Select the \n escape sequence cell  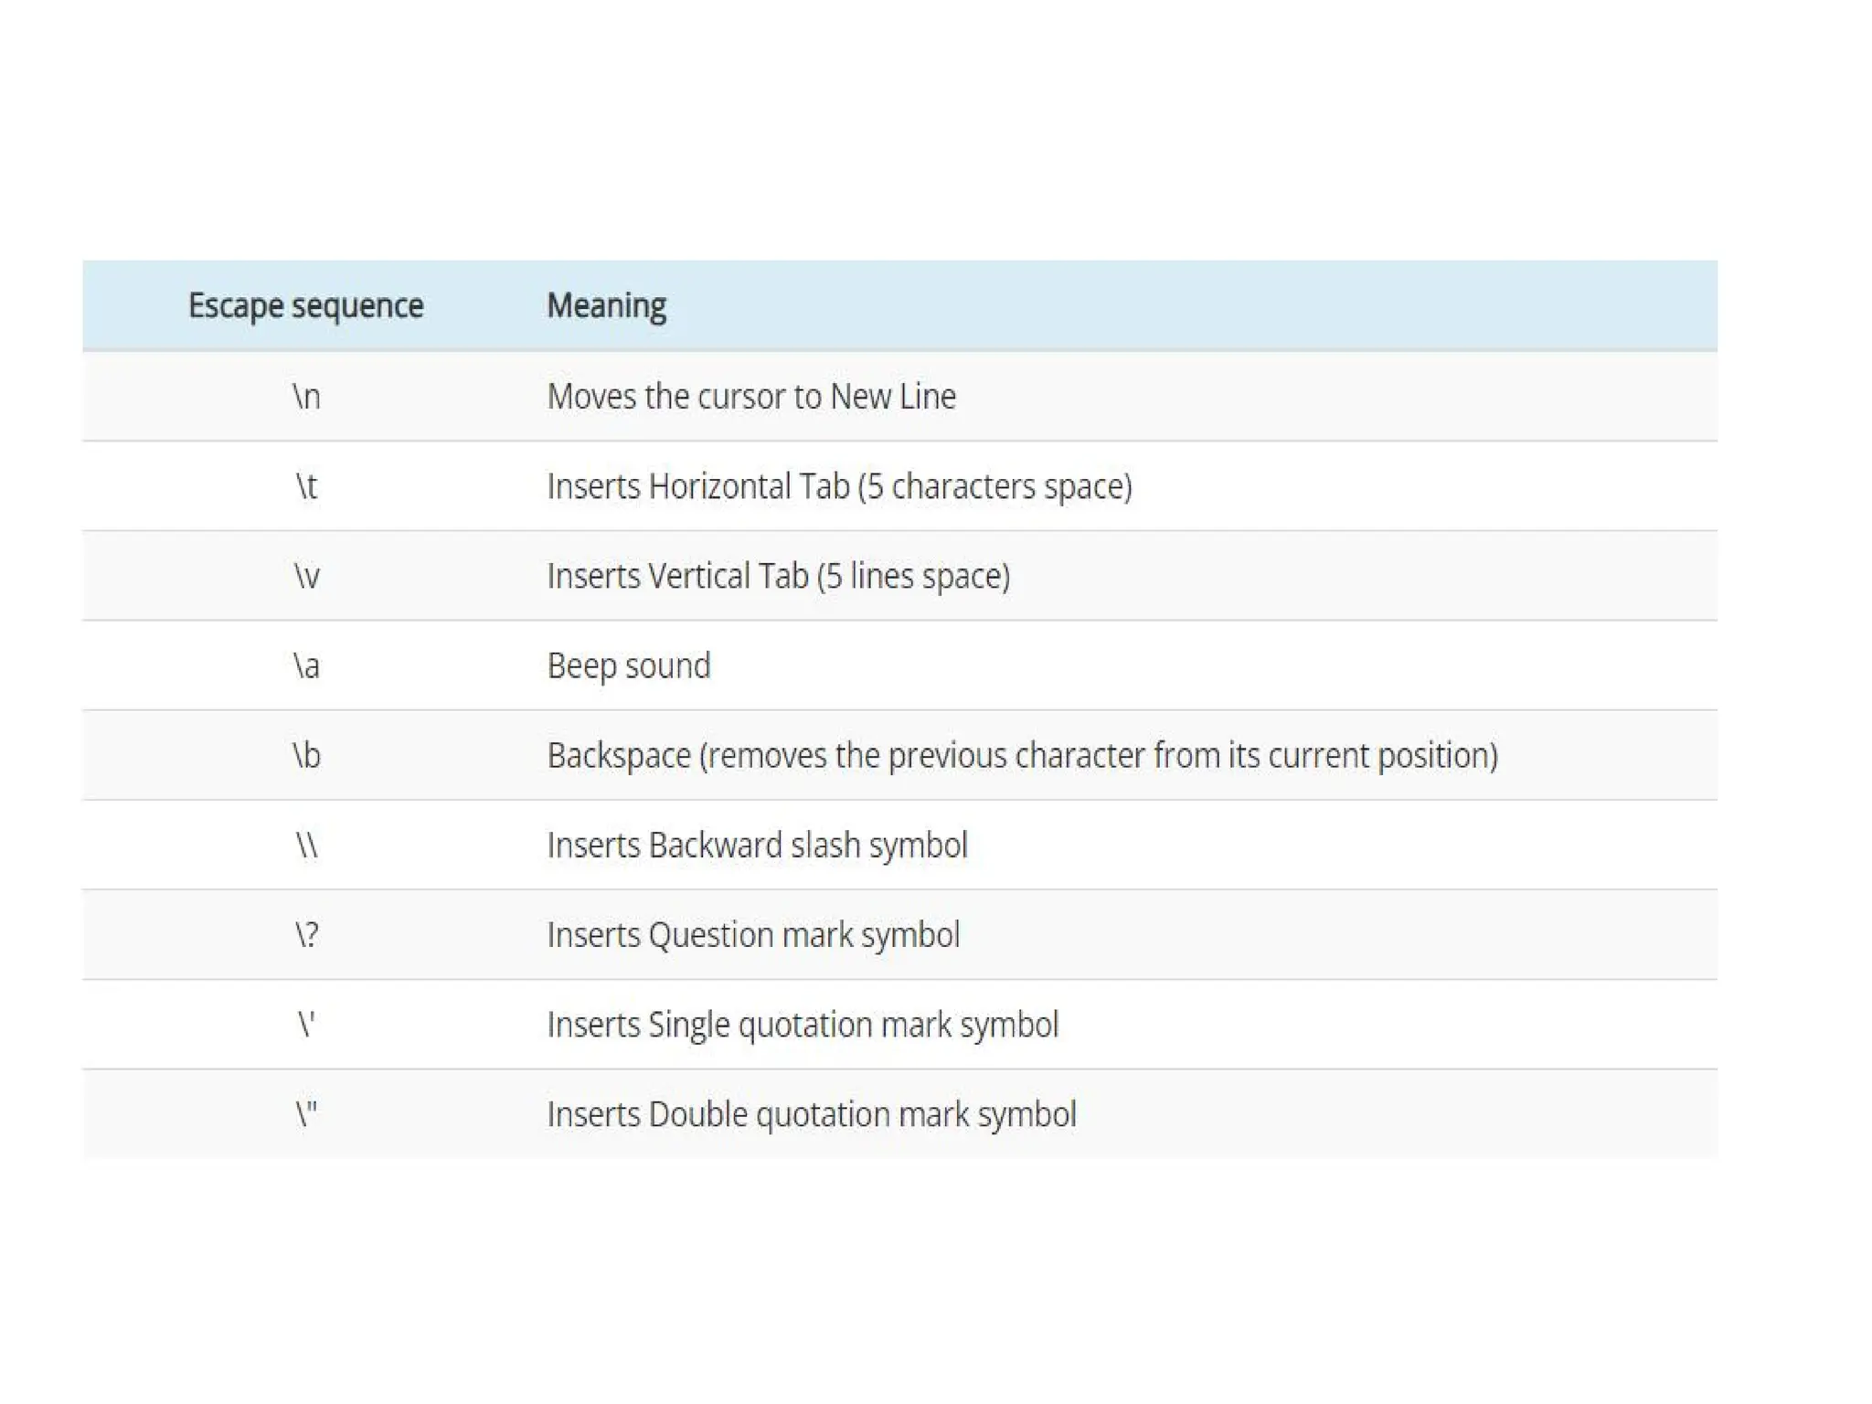click(306, 397)
